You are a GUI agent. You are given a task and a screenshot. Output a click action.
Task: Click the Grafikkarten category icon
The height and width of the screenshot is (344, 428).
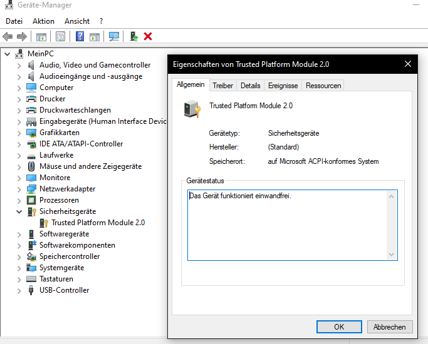pos(31,133)
